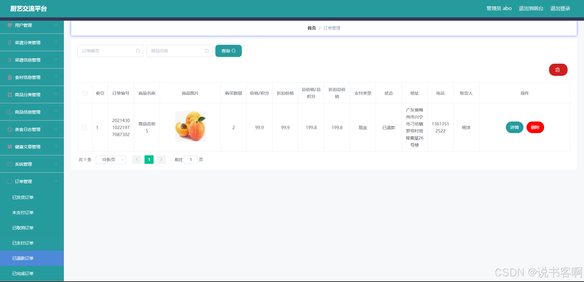584x282 pixels.
Task: Click the next page arrow control
Action: click(161, 159)
